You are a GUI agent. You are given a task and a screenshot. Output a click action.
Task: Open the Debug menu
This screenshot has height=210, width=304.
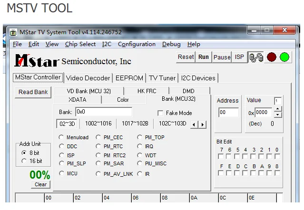[171, 44]
